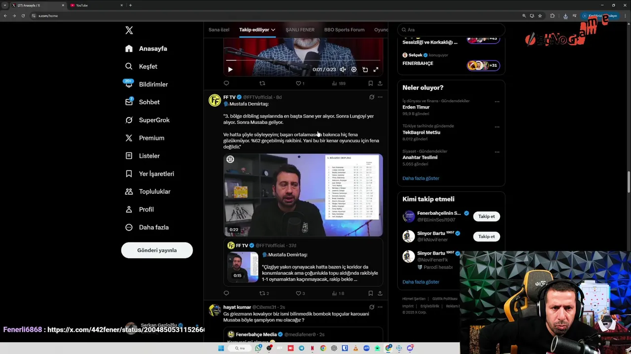The height and width of the screenshot is (354, 631).
Task: Bookmark the top video post
Action: click(371, 84)
